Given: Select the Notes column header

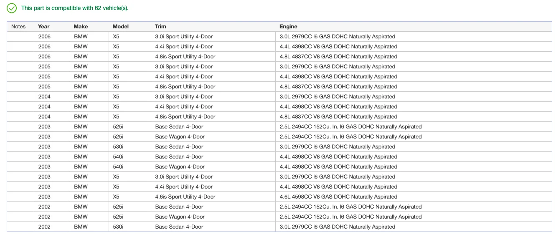Looking at the screenshot, I should pyautogui.click(x=18, y=26).
